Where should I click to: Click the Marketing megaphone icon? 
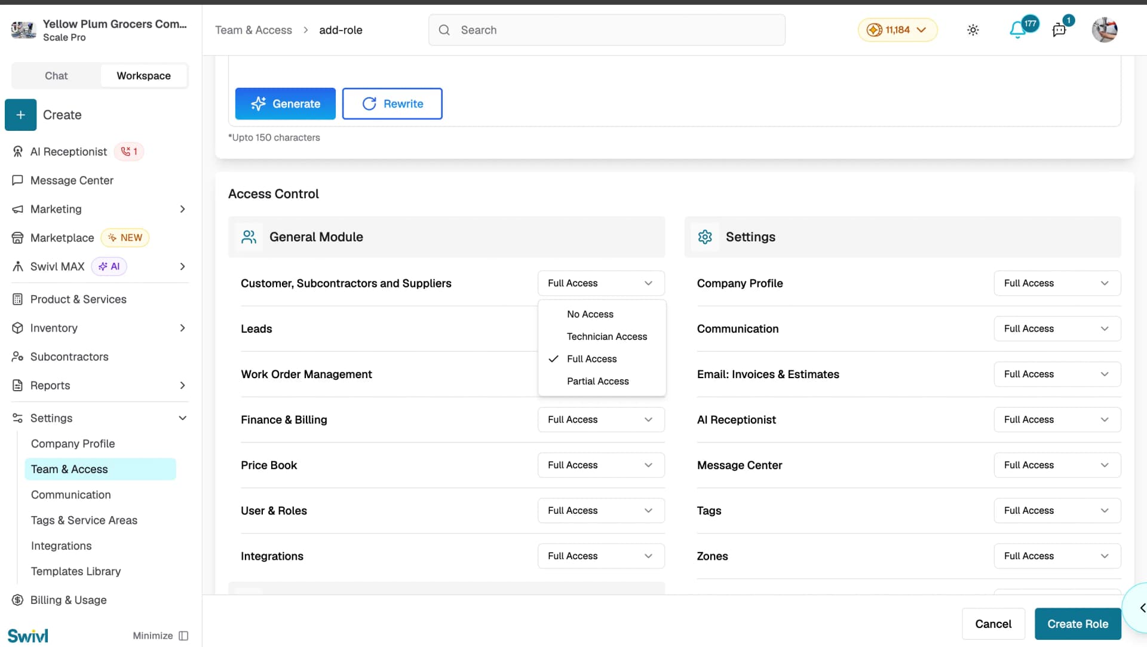[x=18, y=209]
